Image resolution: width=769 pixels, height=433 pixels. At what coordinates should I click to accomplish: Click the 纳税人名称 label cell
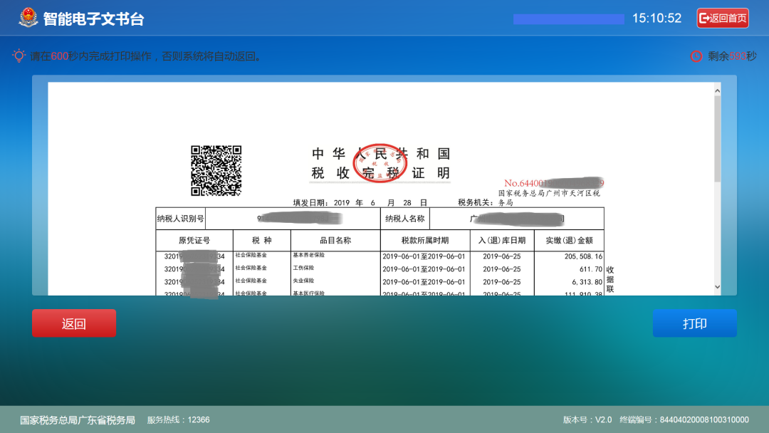click(x=404, y=219)
